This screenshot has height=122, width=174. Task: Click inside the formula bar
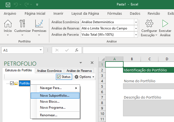point(129,50)
